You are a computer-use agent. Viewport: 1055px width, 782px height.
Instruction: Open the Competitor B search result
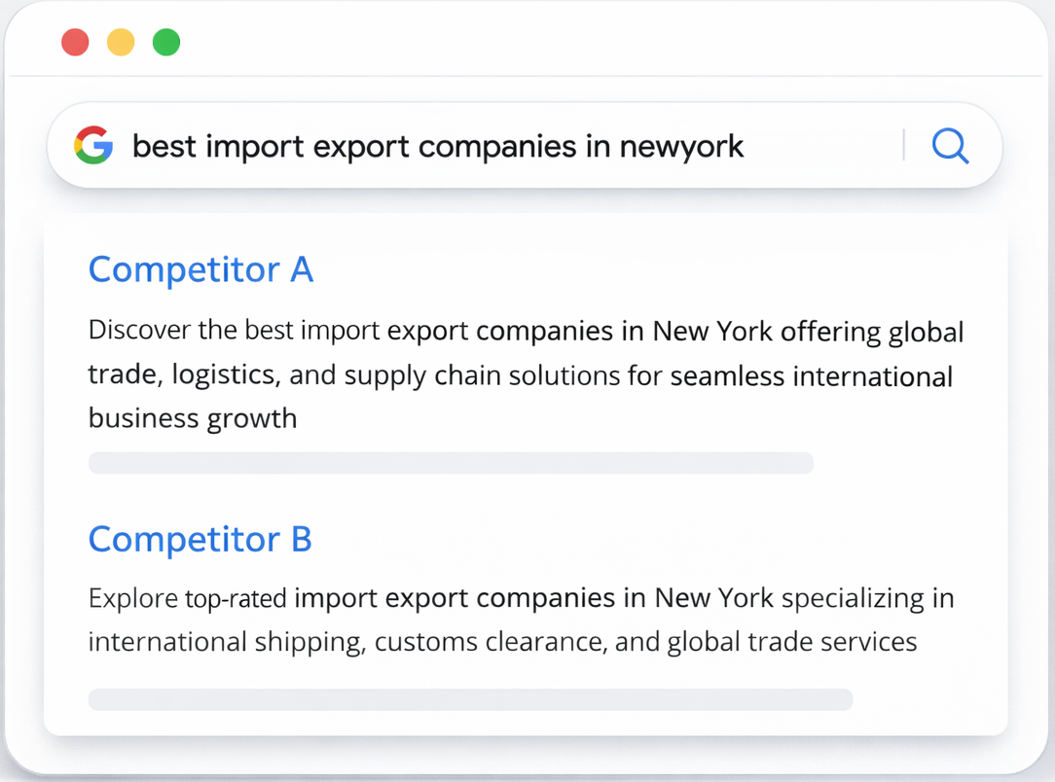200,539
